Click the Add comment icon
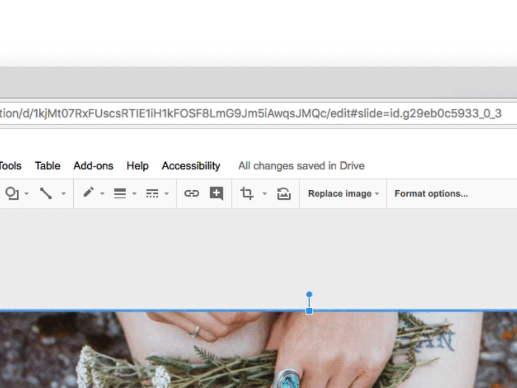 (x=216, y=193)
